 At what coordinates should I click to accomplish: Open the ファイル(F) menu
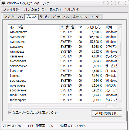pos(12,9)
